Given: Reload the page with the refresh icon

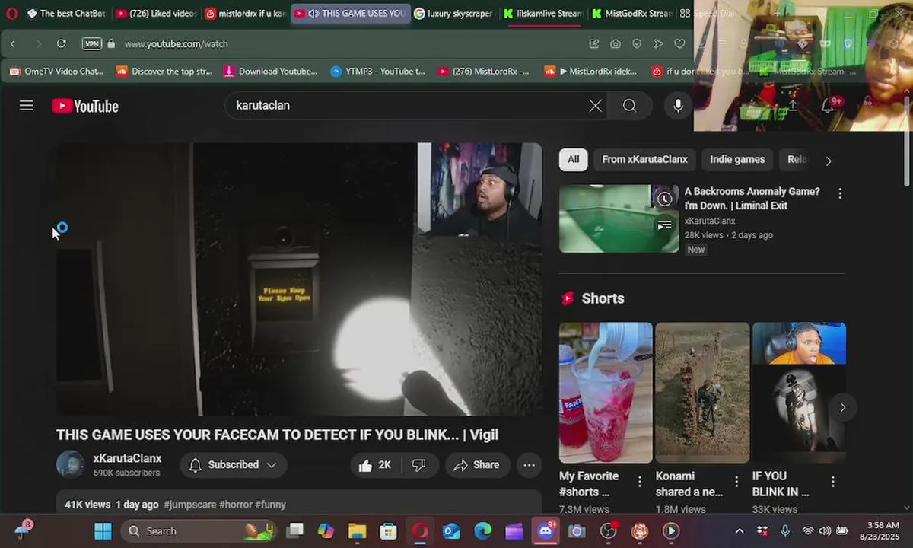Looking at the screenshot, I should pos(62,43).
